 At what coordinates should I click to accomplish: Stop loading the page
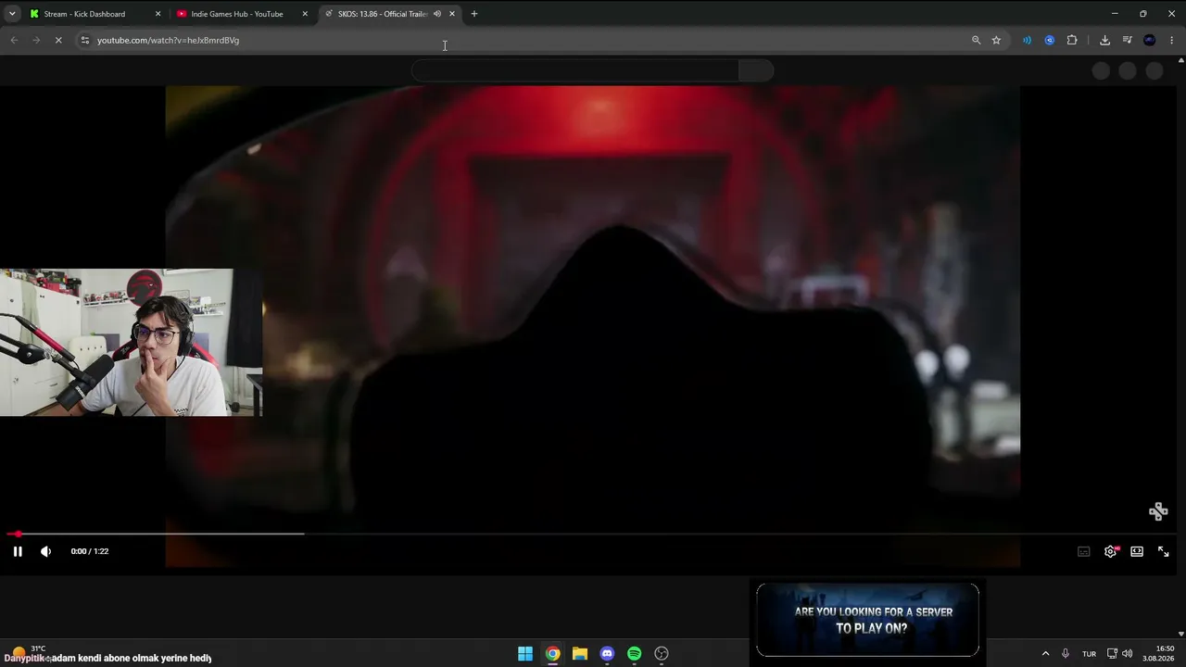(x=58, y=40)
